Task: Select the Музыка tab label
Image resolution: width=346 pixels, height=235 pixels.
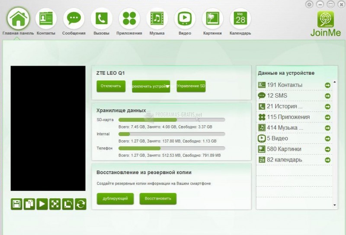Action: [157, 33]
